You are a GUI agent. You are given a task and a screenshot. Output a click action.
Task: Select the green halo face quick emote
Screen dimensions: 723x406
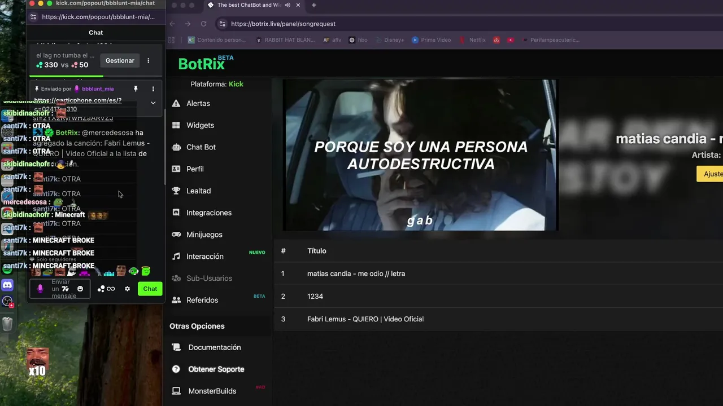[146, 271]
